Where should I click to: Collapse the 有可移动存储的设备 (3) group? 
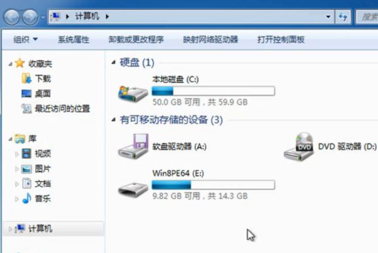tap(113, 120)
